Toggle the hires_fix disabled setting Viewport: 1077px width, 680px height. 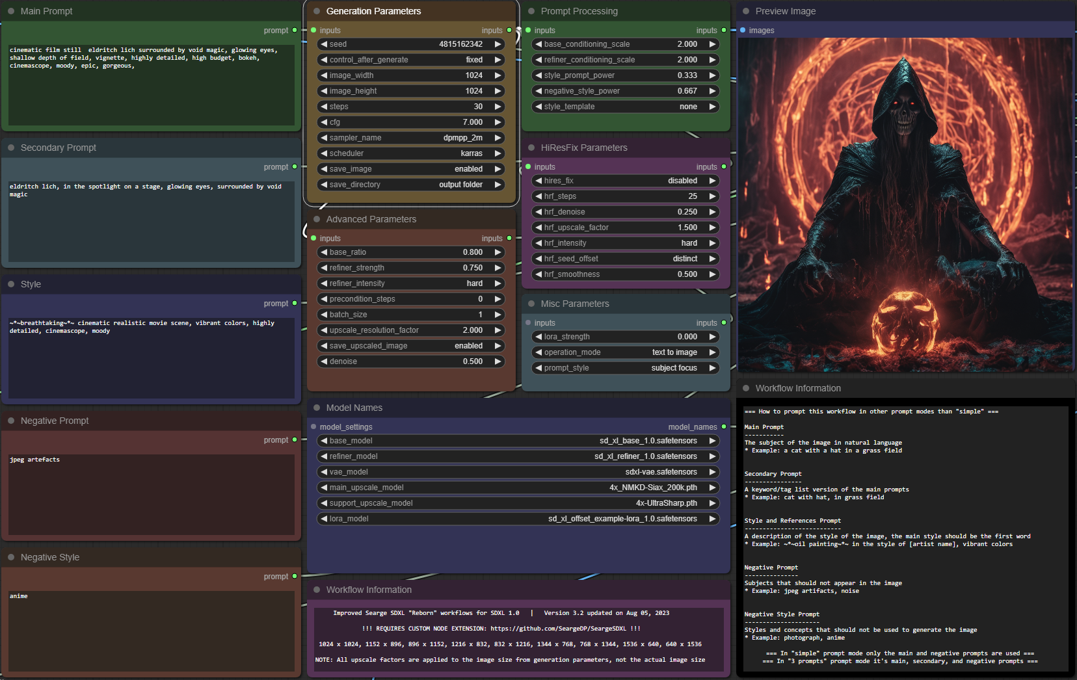[x=626, y=181]
